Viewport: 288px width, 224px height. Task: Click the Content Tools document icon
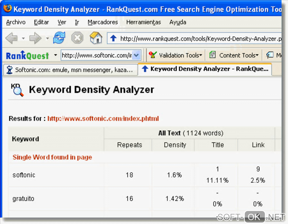coord(213,55)
